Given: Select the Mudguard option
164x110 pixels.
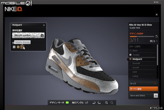Looking at the screenshot, I should 142,59.
